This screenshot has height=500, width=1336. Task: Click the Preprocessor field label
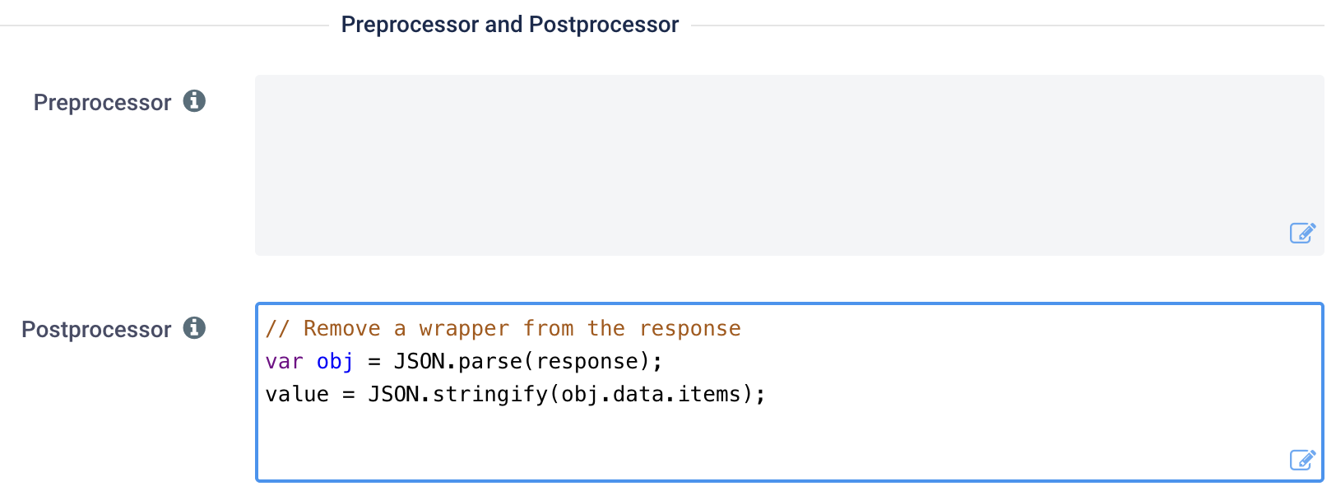[102, 102]
